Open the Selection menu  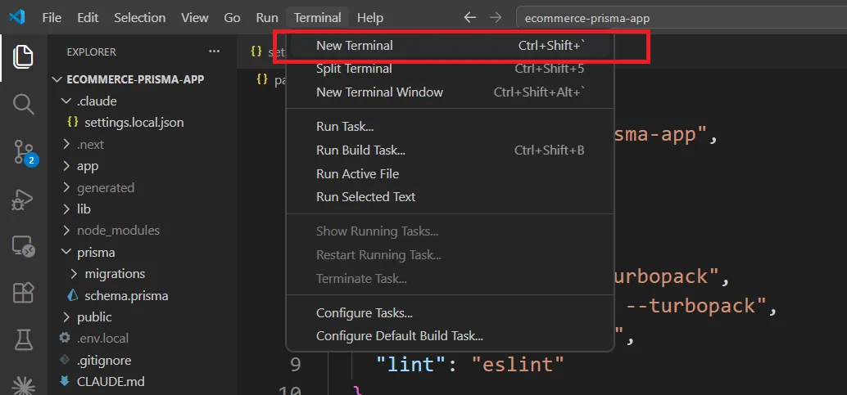pos(139,18)
